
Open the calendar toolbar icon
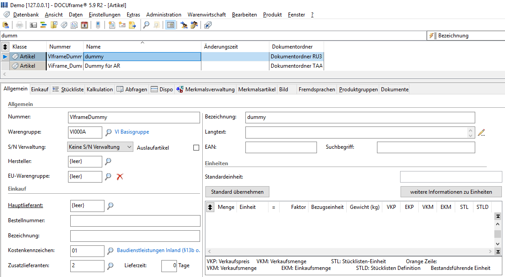pos(85,25)
